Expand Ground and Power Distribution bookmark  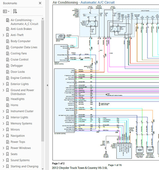point(3,90)
